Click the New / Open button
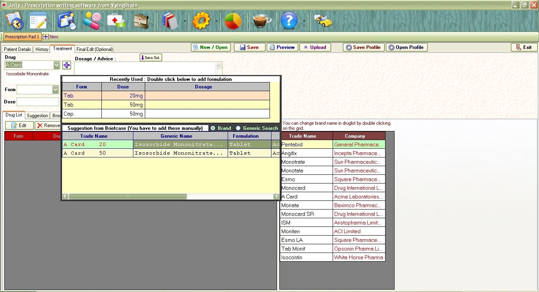The height and width of the screenshot is (292, 539). tap(211, 47)
